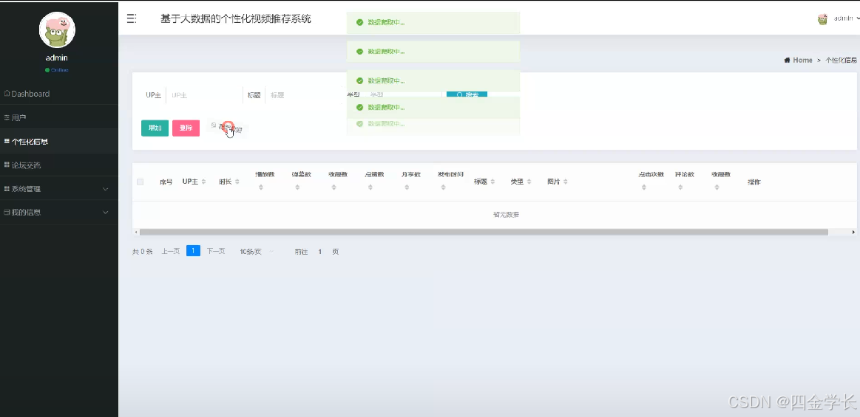Click the UP主 search input field

203,95
